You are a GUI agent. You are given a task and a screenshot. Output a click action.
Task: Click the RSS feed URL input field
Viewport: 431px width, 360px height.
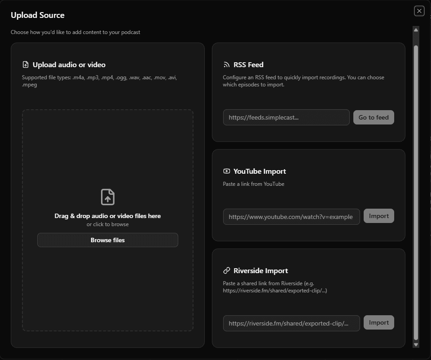click(286, 117)
